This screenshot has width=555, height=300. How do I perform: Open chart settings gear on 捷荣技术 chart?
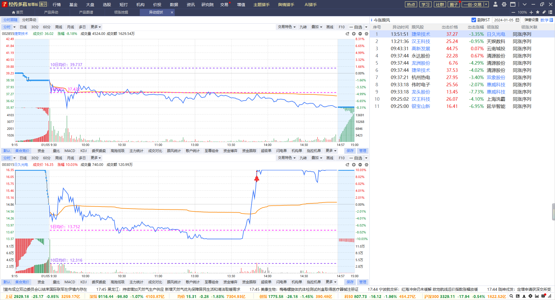(367, 34)
